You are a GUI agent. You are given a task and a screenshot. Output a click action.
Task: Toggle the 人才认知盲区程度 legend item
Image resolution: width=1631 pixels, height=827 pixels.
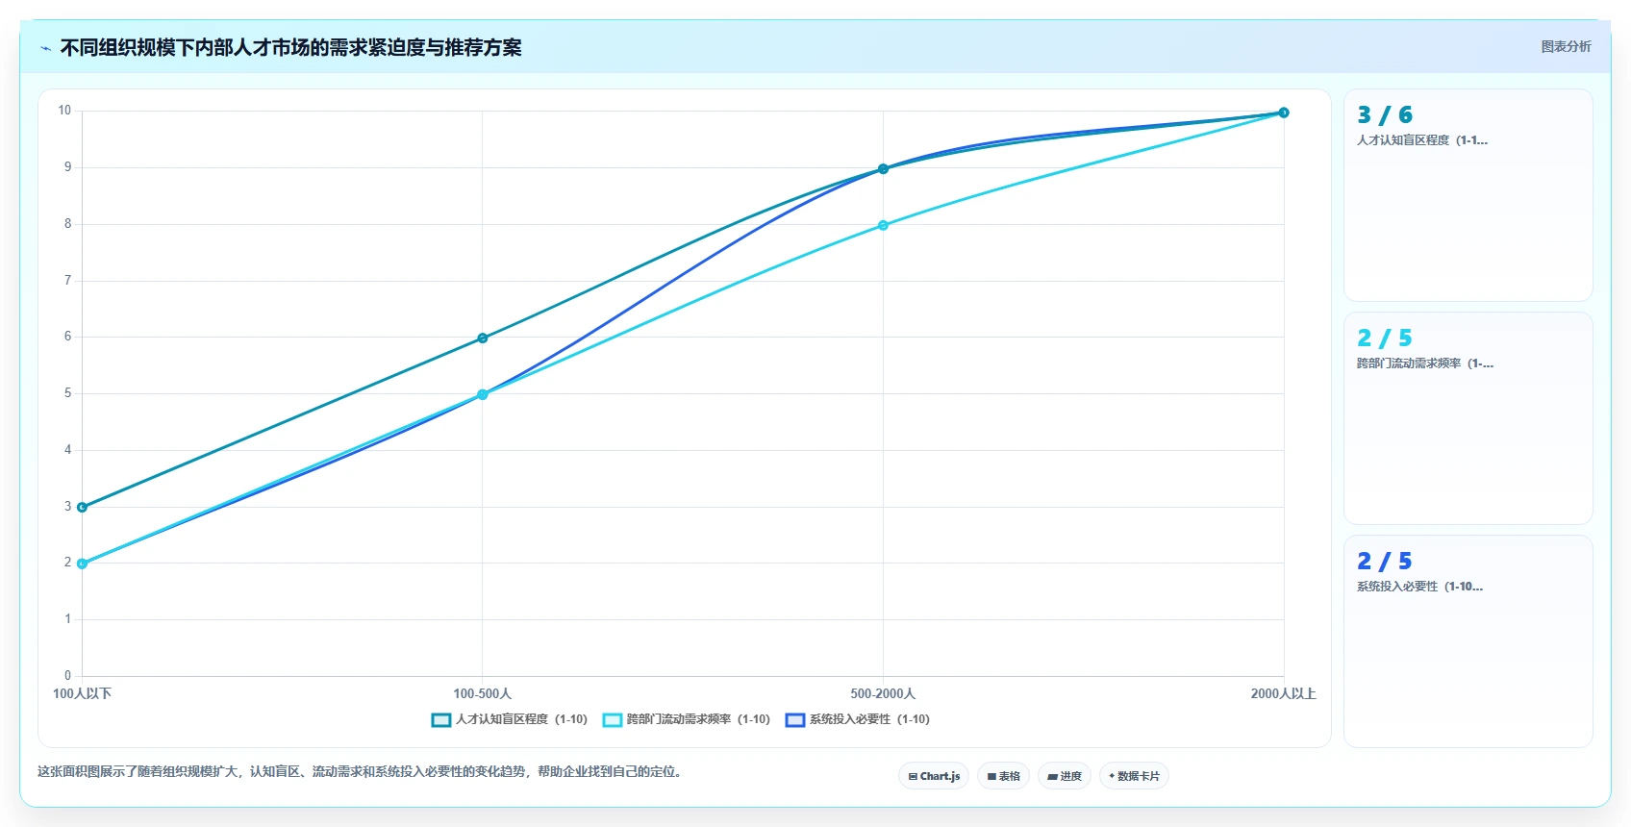510,719
